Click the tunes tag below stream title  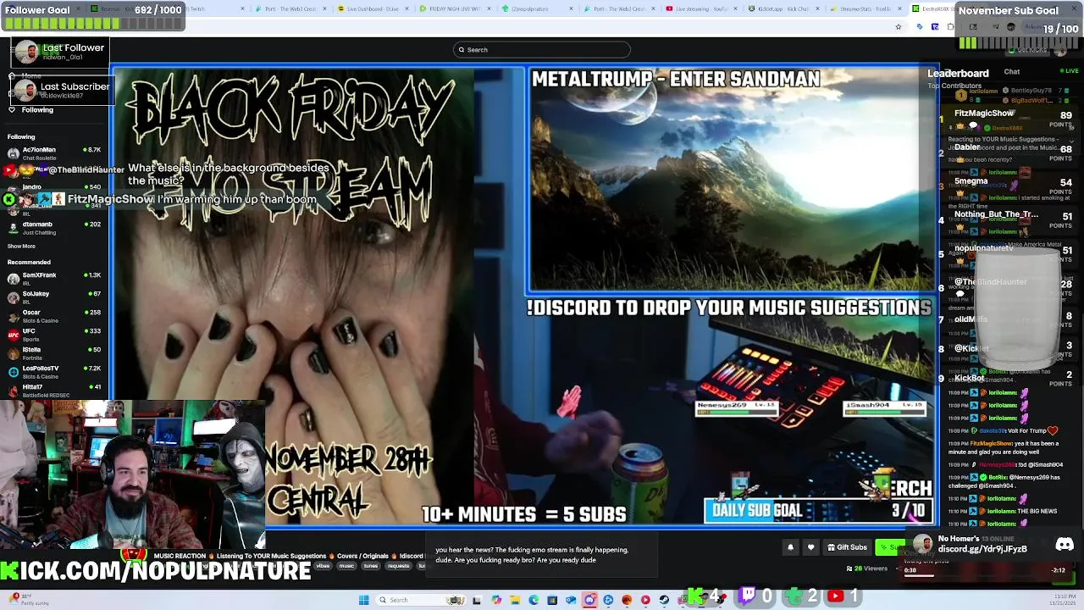coord(371,566)
